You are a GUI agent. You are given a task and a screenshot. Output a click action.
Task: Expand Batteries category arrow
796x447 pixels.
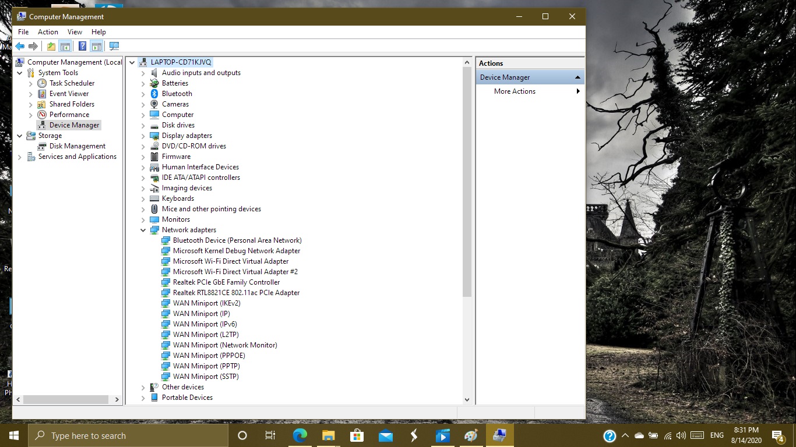point(143,83)
